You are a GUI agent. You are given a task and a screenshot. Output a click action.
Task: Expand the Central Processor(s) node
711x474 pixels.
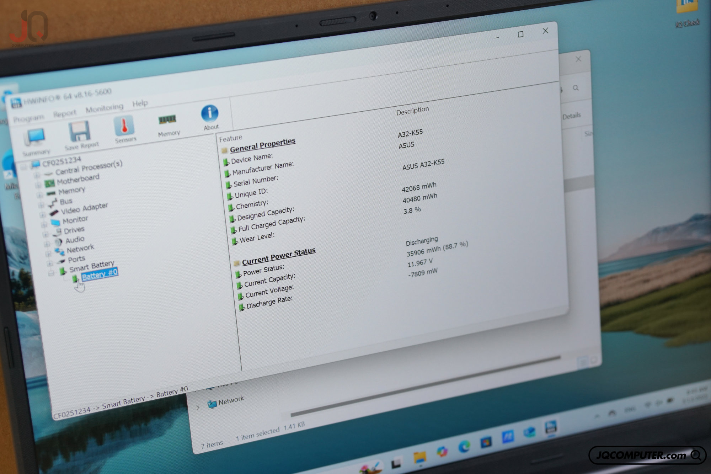[x=37, y=175]
